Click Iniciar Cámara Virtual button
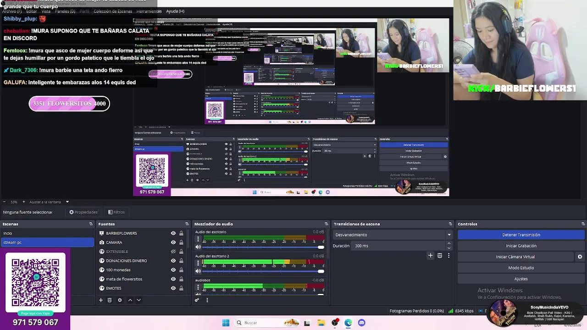The image size is (587, 330). click(515, 257)
